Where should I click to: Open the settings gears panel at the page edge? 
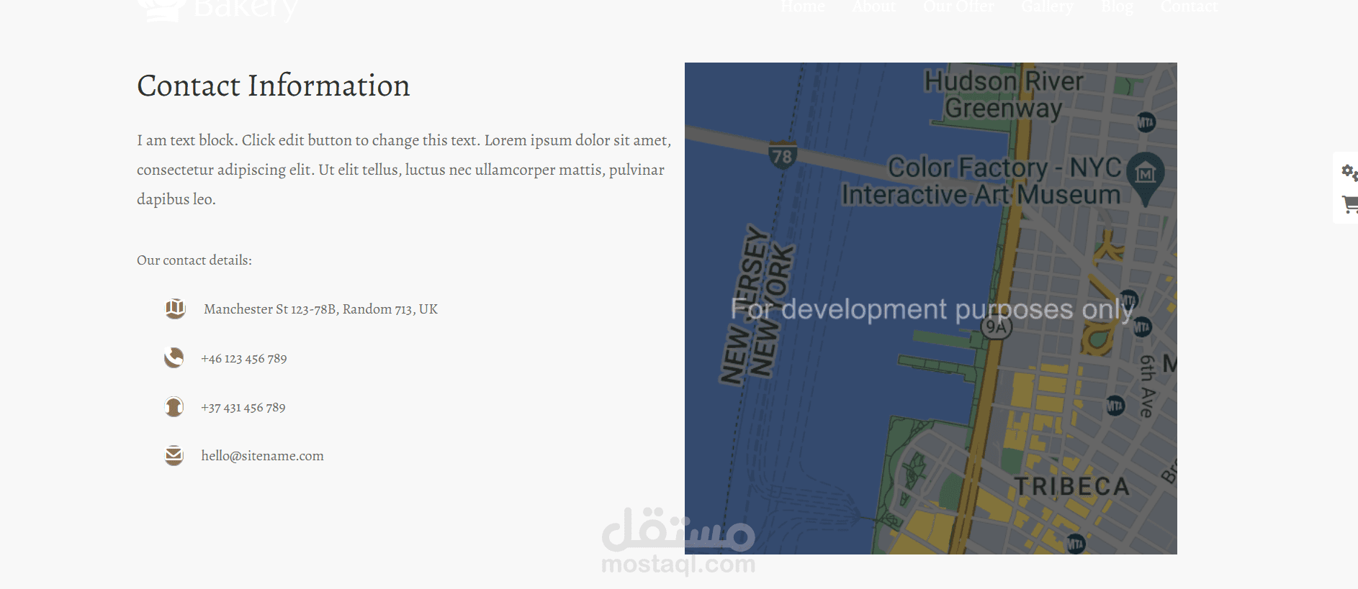point(1349,172)
